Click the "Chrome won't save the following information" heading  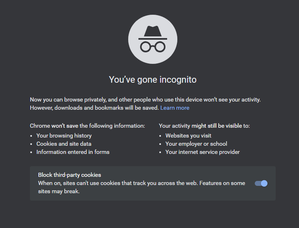pos(87,126)
